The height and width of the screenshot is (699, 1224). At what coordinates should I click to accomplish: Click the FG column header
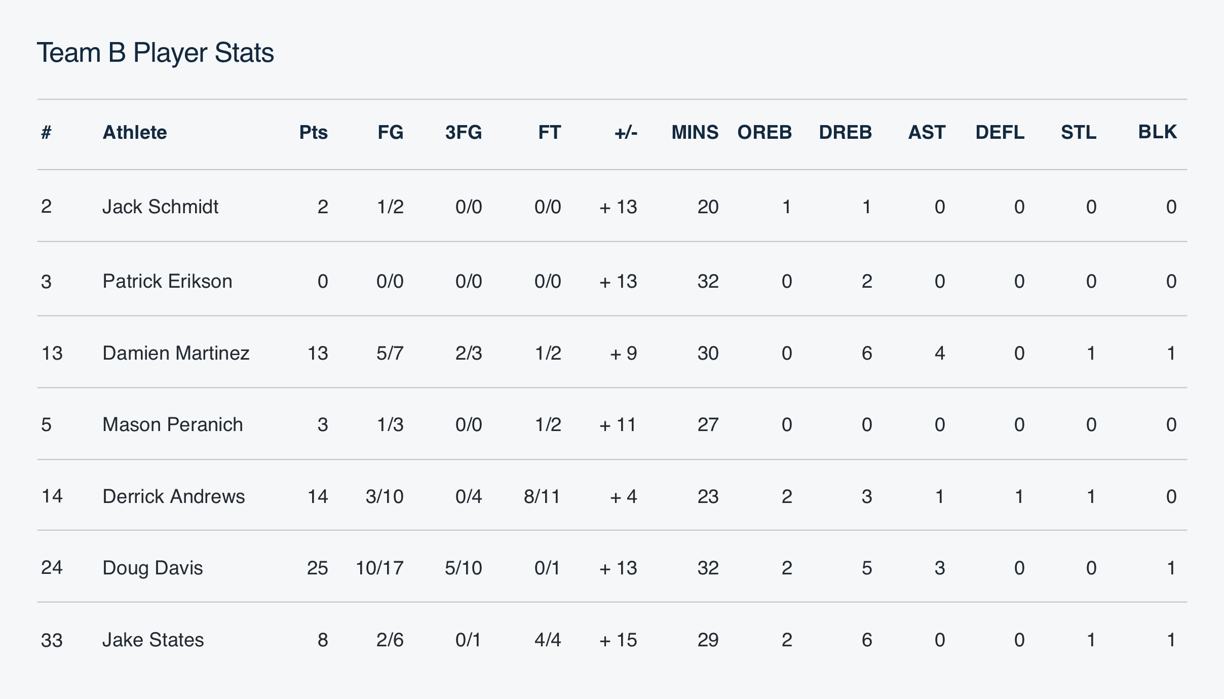click(390, 133)
